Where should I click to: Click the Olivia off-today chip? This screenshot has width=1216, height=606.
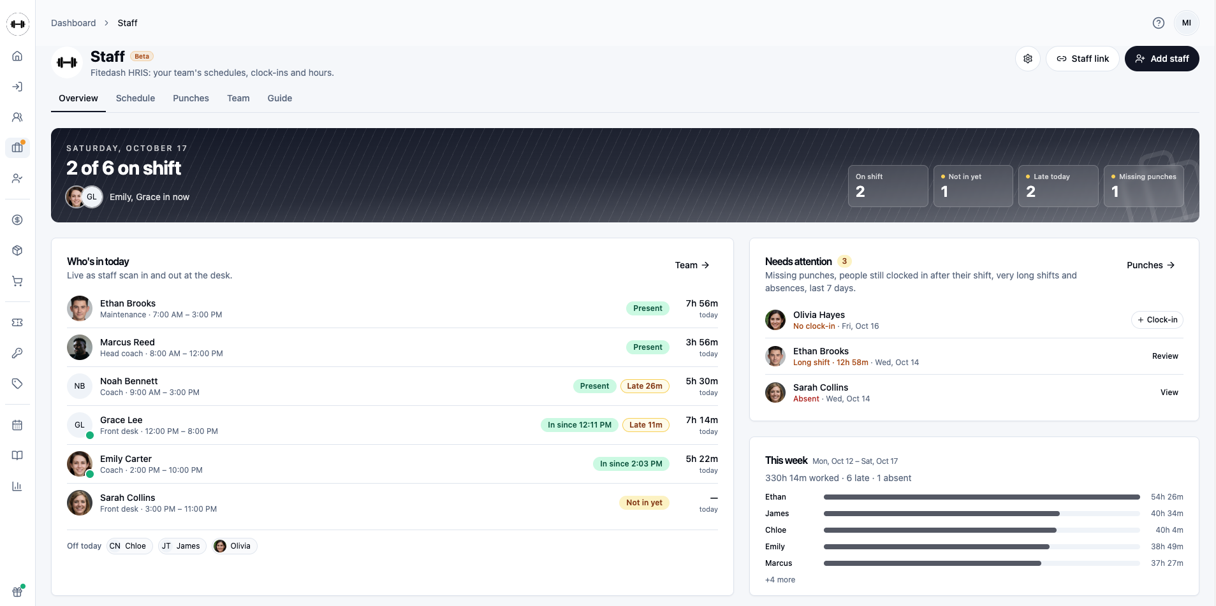[235, 546]
